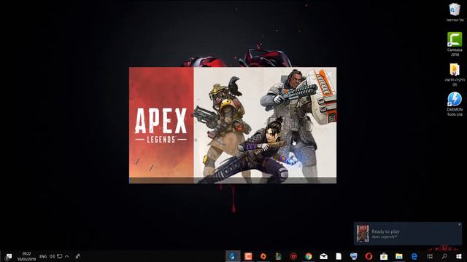
Task: Open the orange Camtasia taskbar icon
Action: [248, 256]
